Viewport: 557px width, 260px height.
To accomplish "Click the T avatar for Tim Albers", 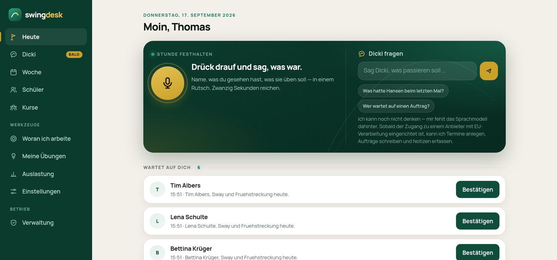I will (x=157, y=190).
